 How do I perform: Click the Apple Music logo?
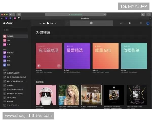coord(8,23)
